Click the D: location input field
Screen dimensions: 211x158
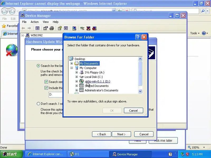click(x=56, y=95)
